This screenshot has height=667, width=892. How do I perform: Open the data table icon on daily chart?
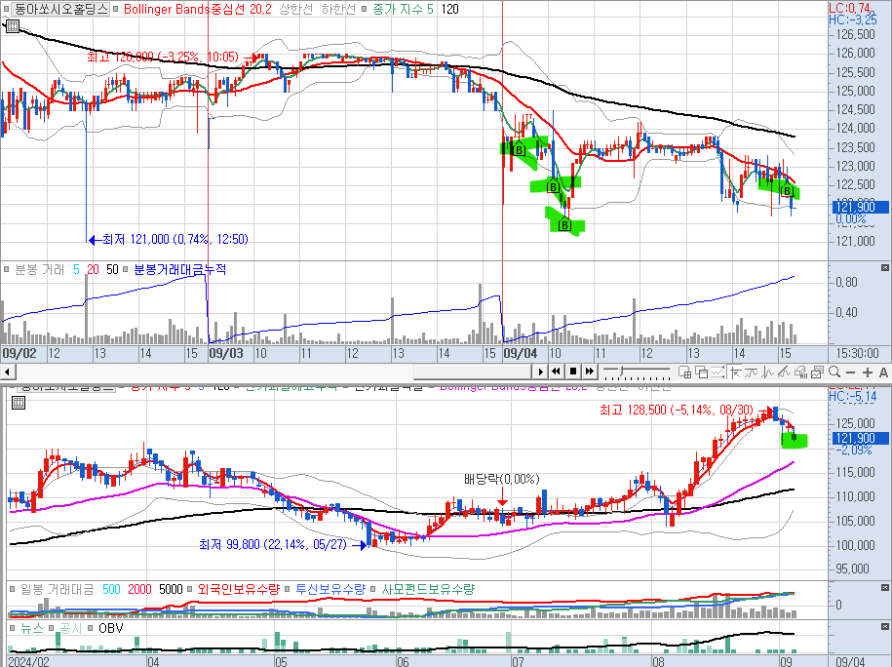[x=19, y=403]
